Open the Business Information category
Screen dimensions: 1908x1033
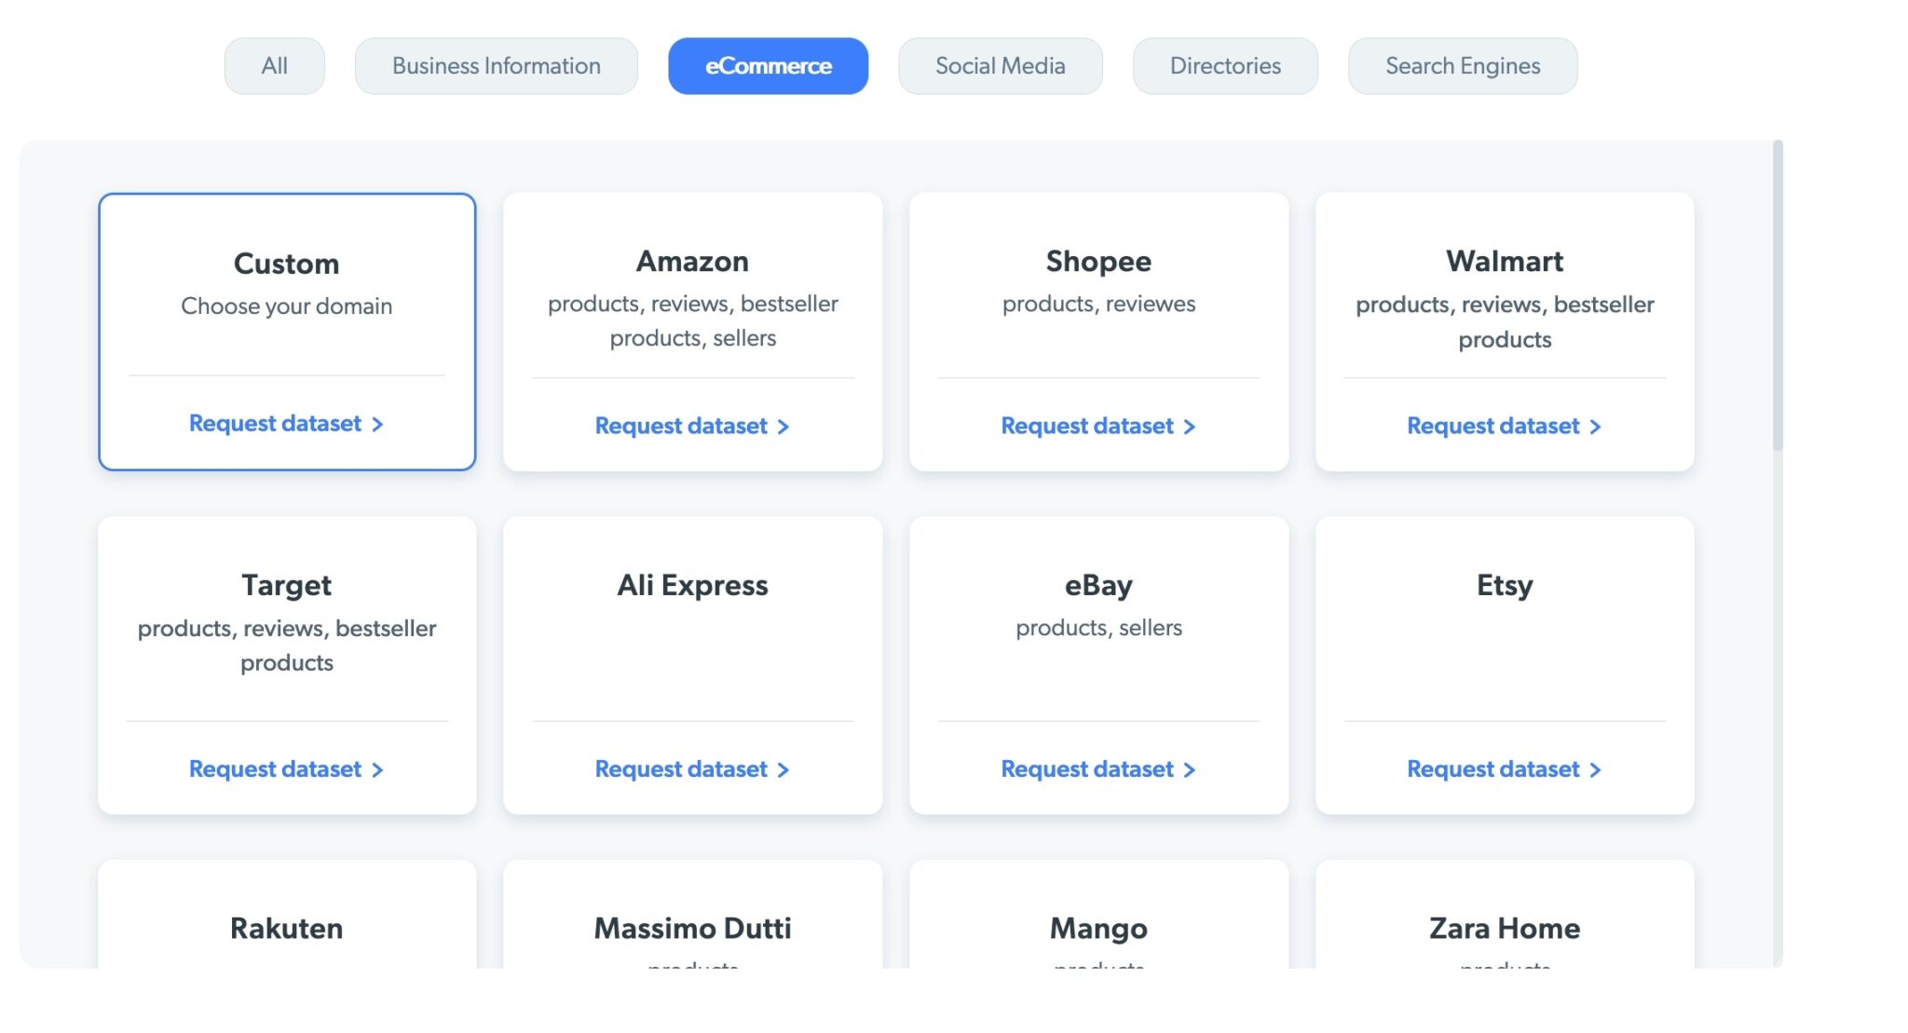496,65
